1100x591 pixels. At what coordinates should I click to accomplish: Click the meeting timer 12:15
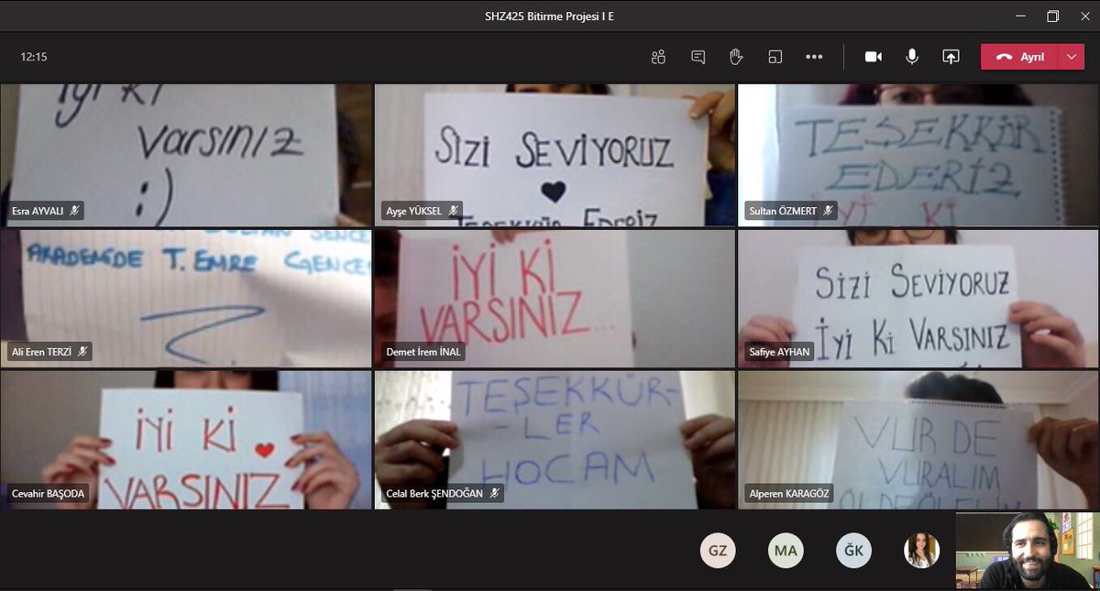pyautogui.click(x=34, y=57)
